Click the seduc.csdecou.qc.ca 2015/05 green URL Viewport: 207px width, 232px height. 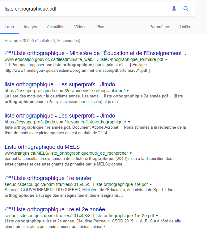(76, 184)
